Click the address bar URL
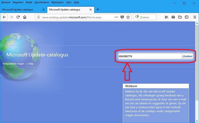 click(72, 17)
